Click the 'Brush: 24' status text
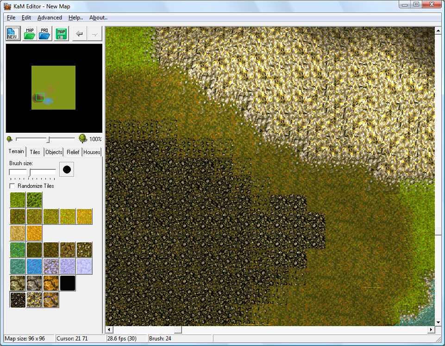 [x=160, y=339]
